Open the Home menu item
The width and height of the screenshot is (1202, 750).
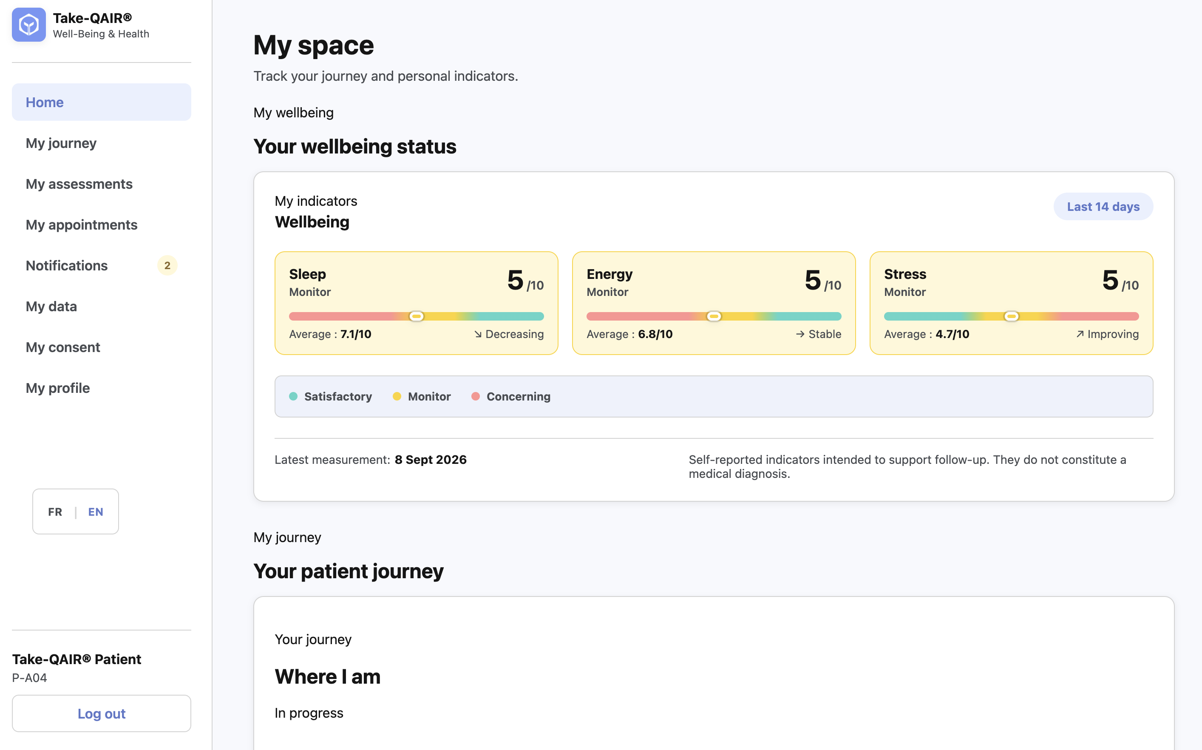[x=101, y=102]
